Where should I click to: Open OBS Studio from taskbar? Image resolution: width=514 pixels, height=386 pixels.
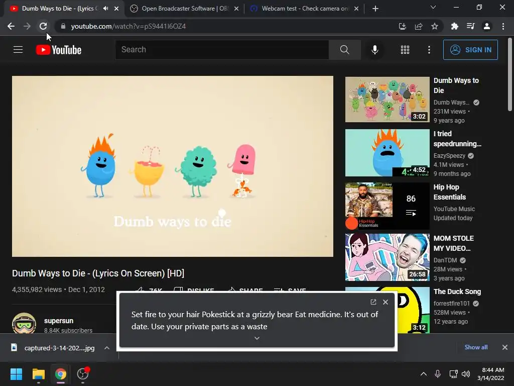[x=83, y=374]
